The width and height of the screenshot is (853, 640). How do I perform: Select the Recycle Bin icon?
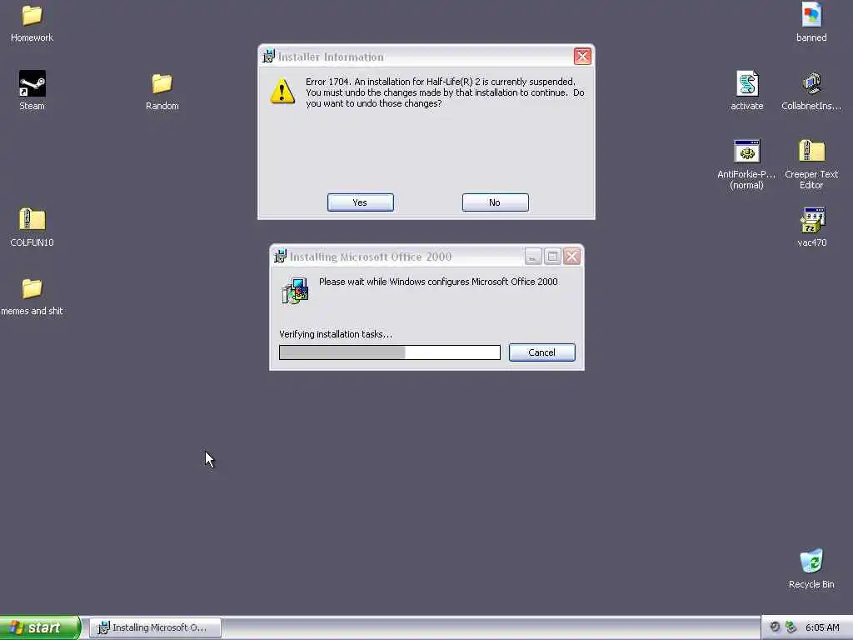811,561
